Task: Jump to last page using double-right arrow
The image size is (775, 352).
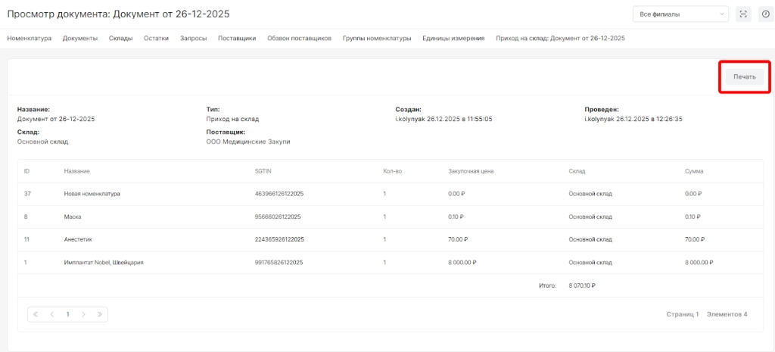Action: tap(99, 313)
